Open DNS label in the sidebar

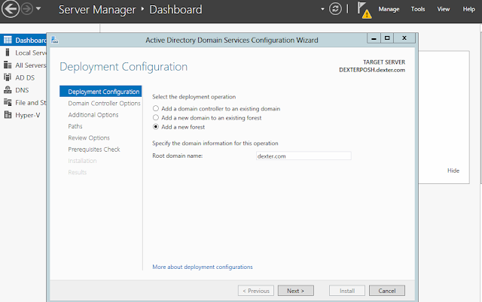click(22, 90)
